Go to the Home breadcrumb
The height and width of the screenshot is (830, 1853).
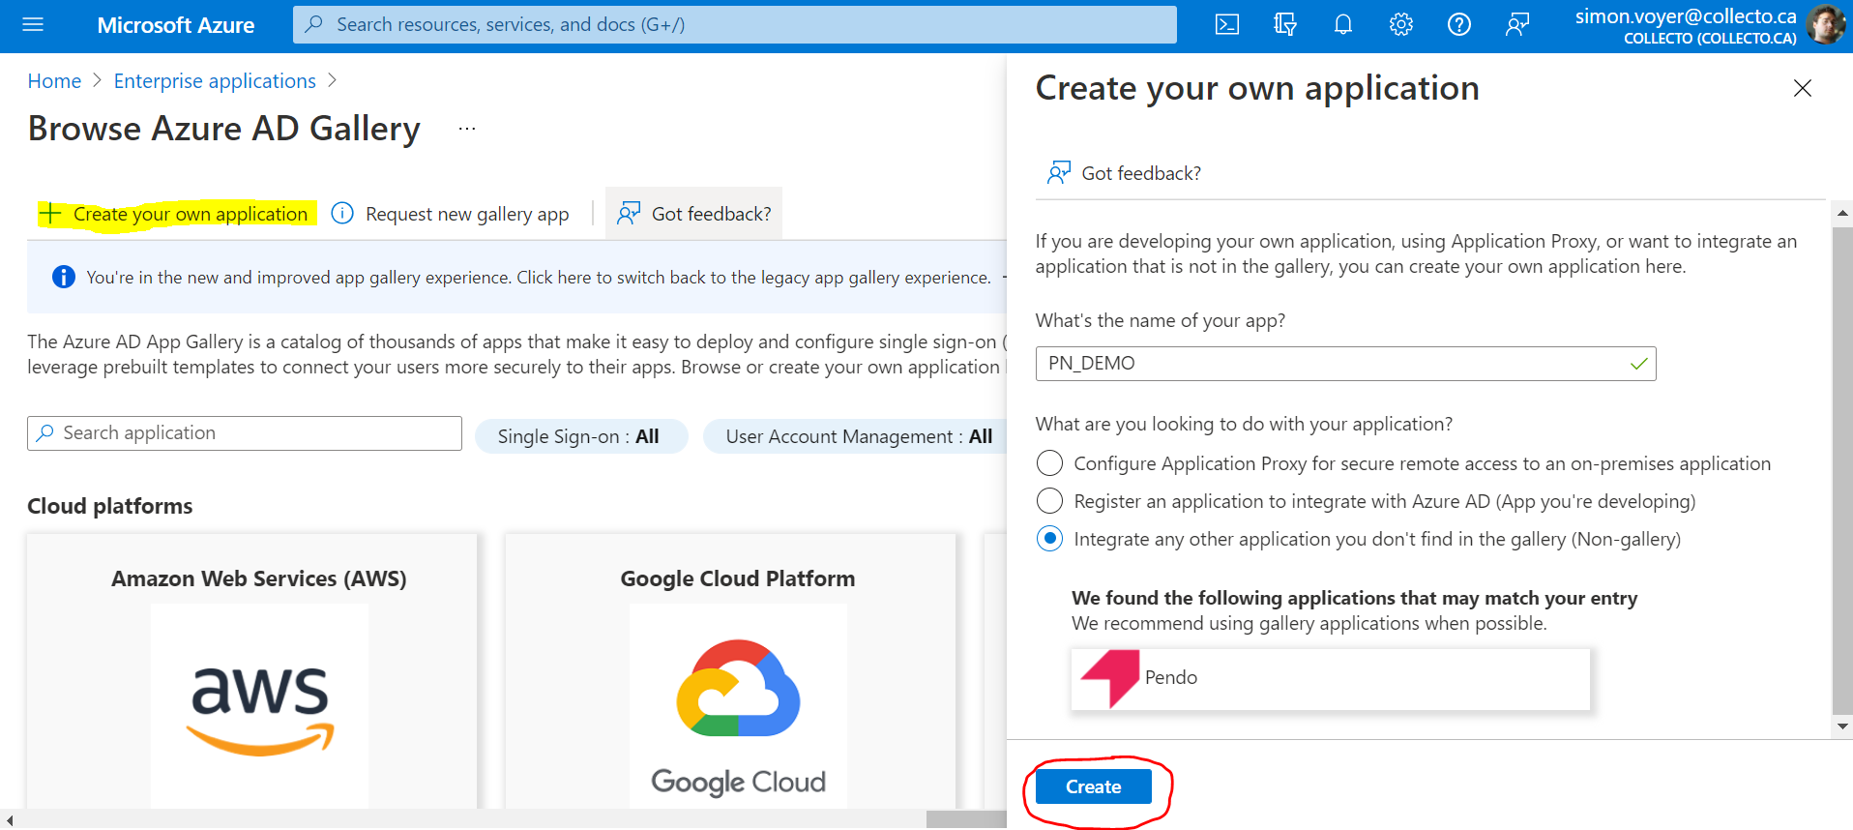54,81
